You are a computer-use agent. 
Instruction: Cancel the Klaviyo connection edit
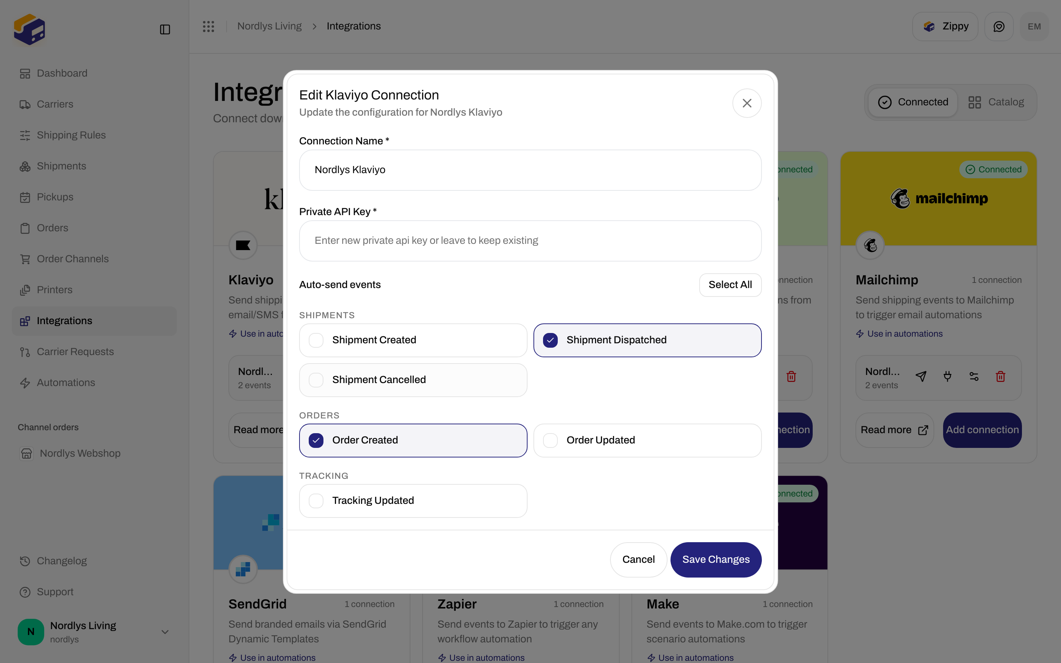click(638, 559)
